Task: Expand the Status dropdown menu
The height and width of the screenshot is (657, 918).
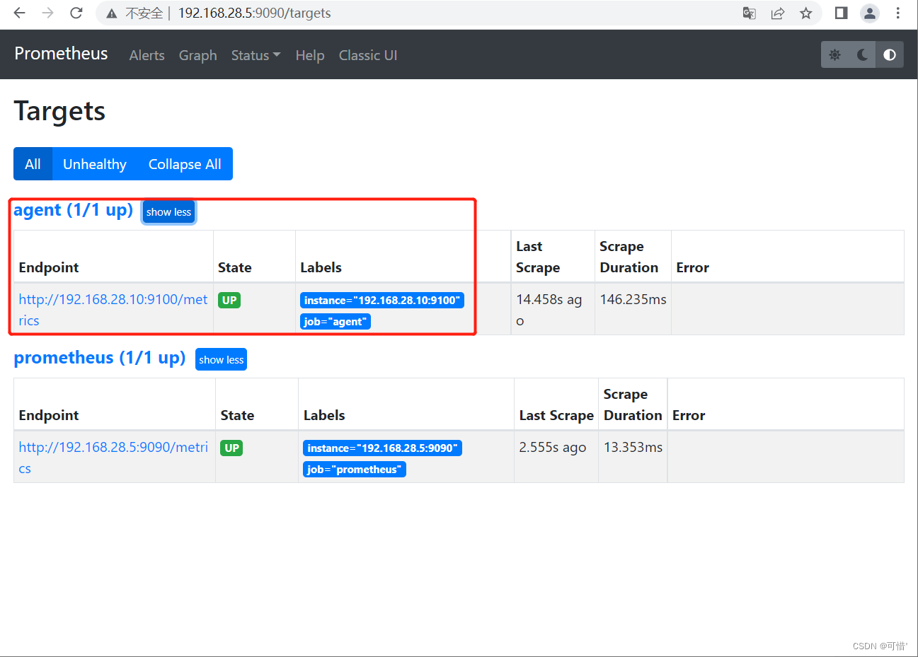Action: point(256,55)
